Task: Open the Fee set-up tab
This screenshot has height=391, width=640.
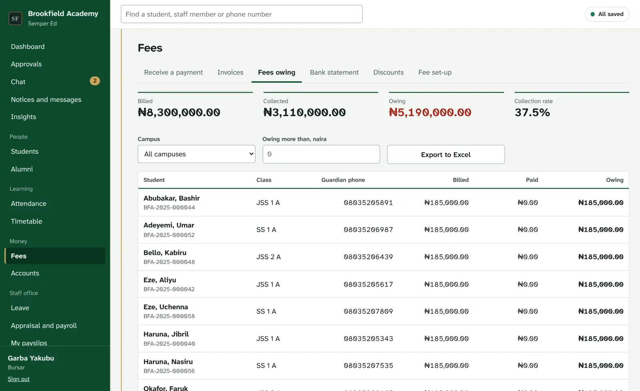Action: (x=435, y=72)
